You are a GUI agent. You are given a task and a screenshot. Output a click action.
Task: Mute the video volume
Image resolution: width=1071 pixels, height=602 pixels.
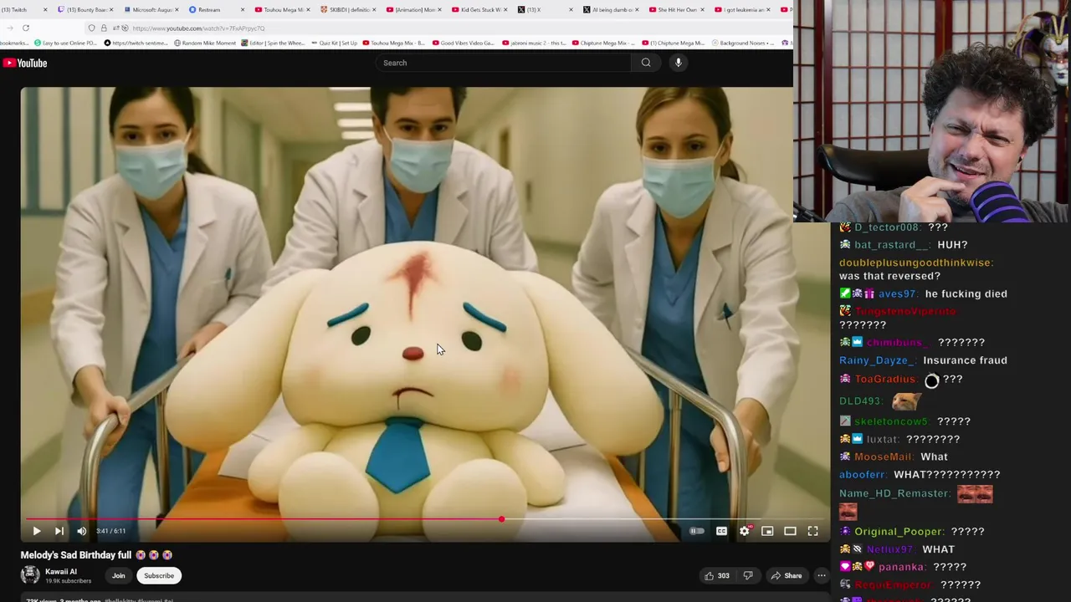[x=82, y=531]
